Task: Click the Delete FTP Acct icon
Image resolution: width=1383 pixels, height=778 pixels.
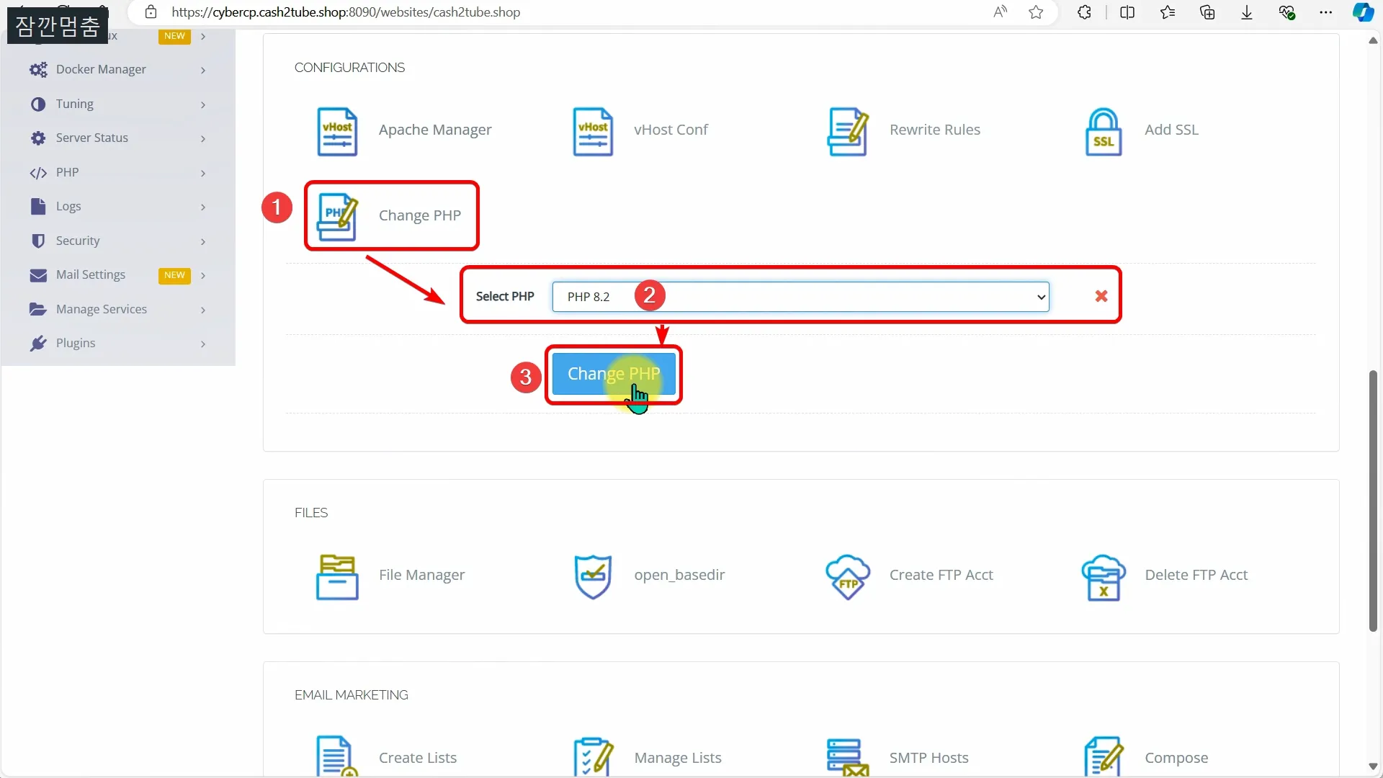Action: pos(1103,576)
